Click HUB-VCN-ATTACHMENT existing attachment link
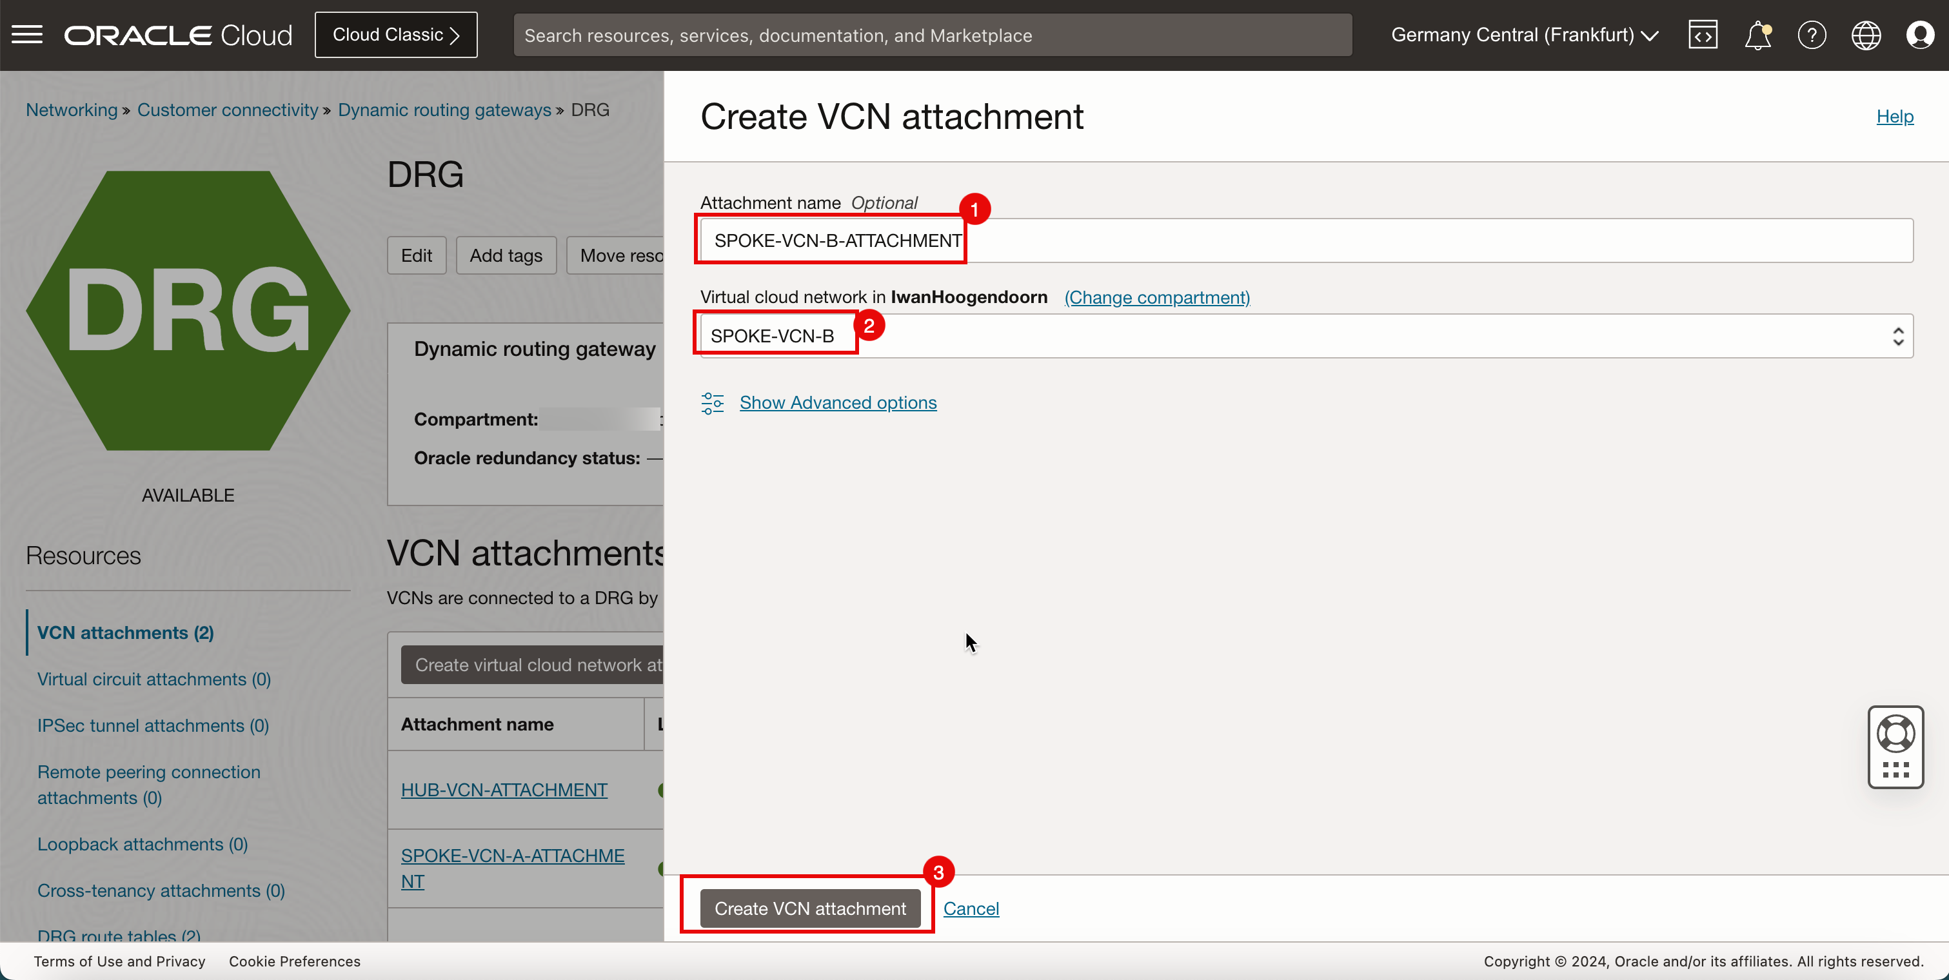Screen dimensions: 1949x980 (504, 789)
